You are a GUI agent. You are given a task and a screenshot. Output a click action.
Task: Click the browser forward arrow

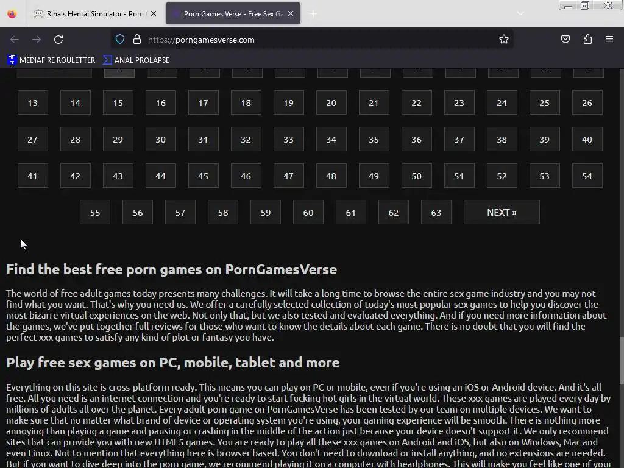[37, 40]
